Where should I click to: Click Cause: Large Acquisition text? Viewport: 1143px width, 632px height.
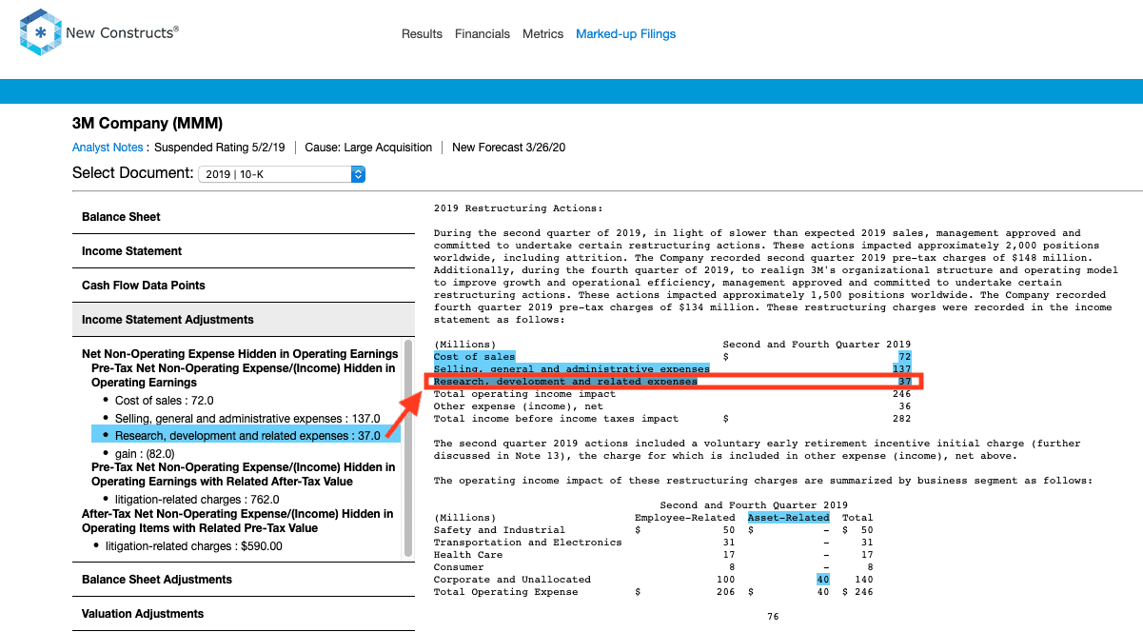[368, 148]
